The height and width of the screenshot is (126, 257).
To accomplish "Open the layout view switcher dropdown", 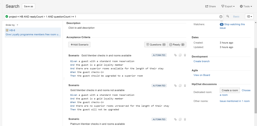I will pyautogui.click(x=249, y=17).
